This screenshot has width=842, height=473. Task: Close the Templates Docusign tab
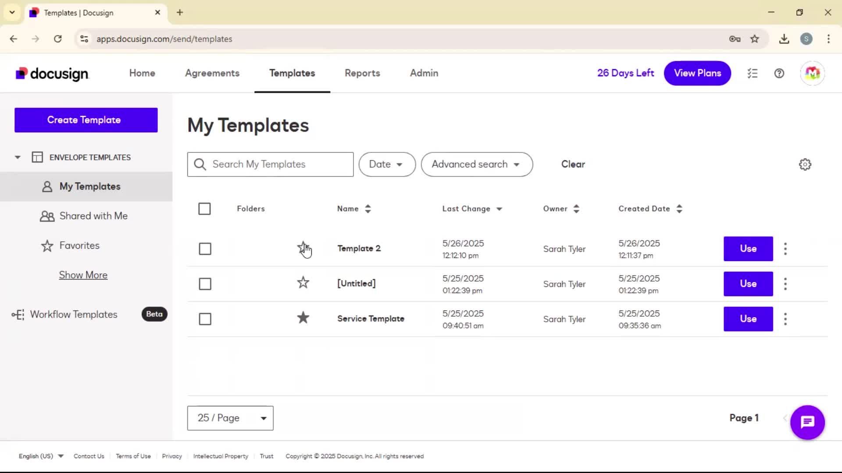(158, 13)
